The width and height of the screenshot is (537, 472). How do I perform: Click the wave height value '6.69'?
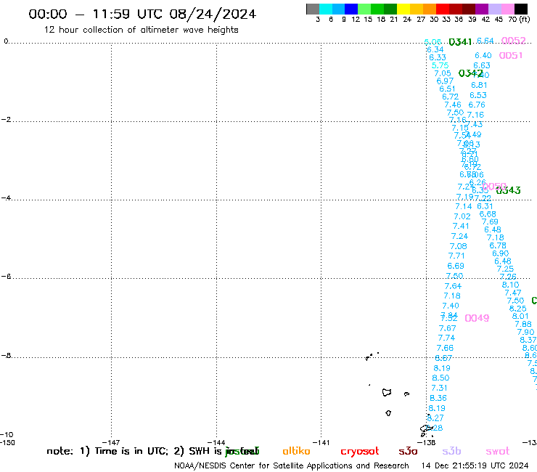[456, 266]
